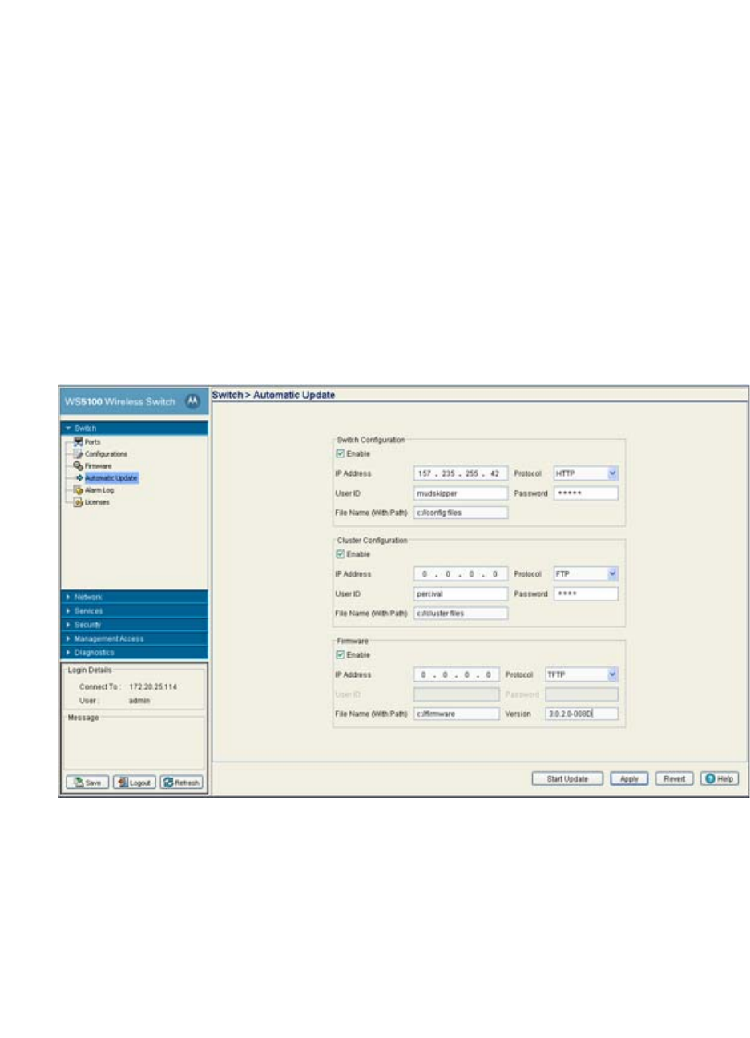The image size is (750, 1038).
Task: Toggle Firmware Enable checkbox
Action: point(341,654)
